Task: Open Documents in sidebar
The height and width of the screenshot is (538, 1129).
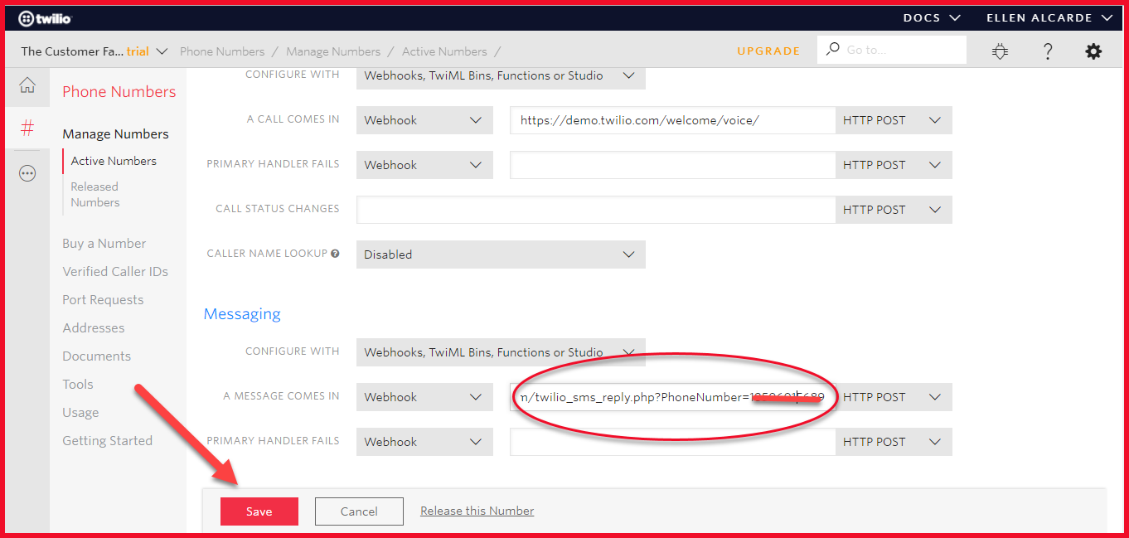Action: [x=97, y=356]
